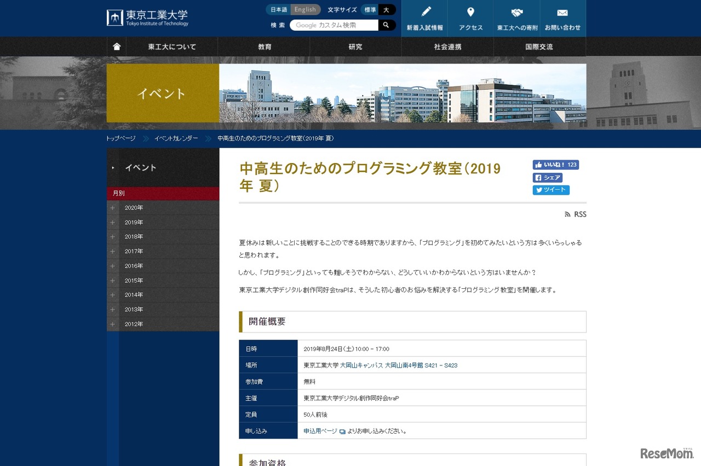701x466 pixels.
Task: Open 新着入試情報 pencil icon link
Action: 424,18
